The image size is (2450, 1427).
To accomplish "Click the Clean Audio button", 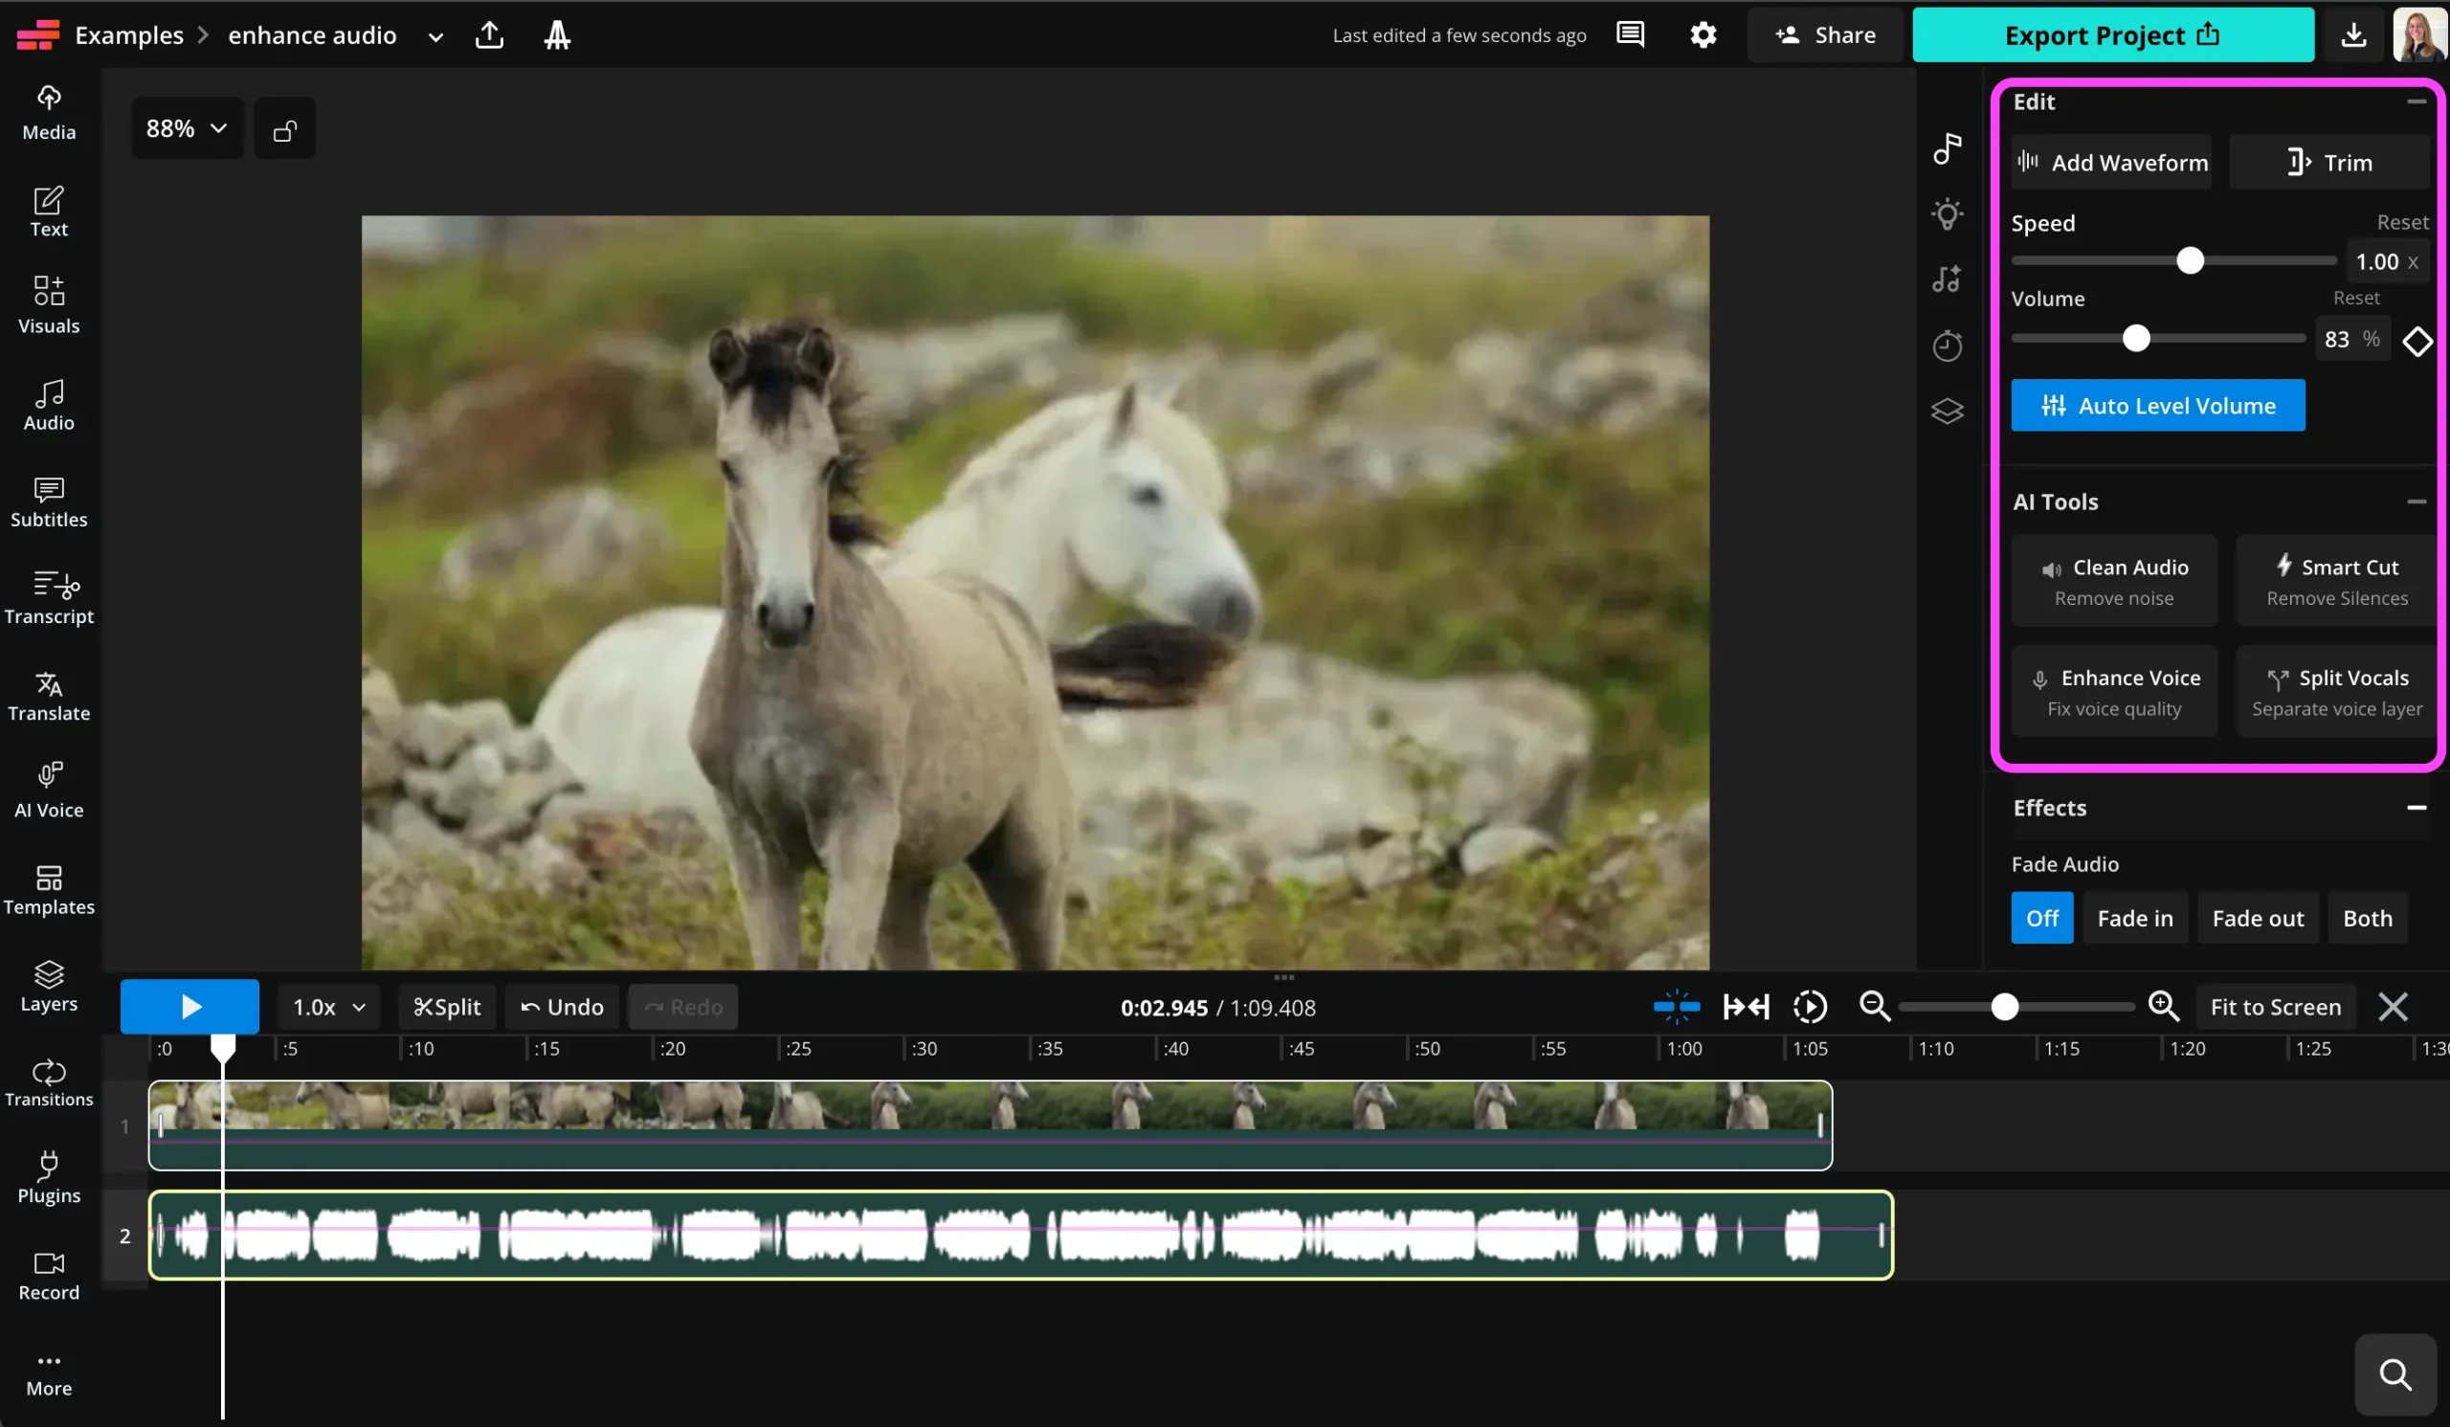I will coord(2114,580).
